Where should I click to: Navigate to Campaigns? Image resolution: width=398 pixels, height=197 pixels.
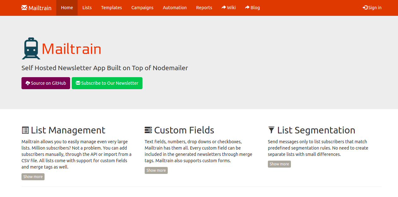click(142, 8)
